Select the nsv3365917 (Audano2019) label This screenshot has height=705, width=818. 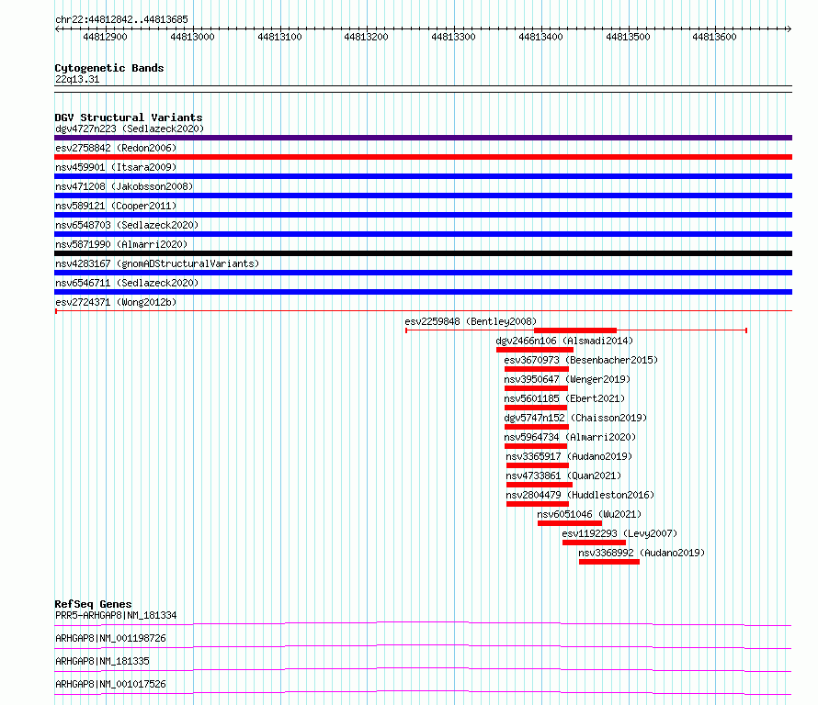pos(569,456)
